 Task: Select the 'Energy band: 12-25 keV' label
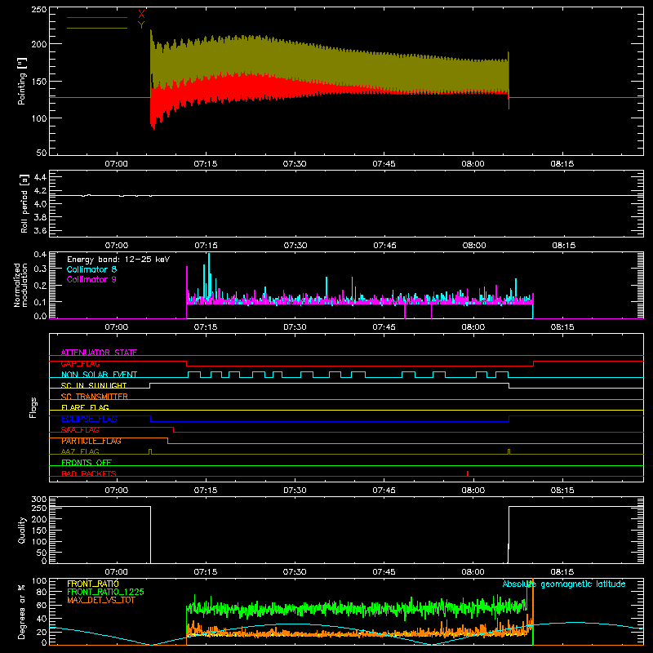pos(118,260)
